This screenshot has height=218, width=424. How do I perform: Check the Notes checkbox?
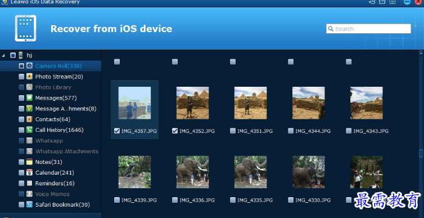[x=21, y=162]
